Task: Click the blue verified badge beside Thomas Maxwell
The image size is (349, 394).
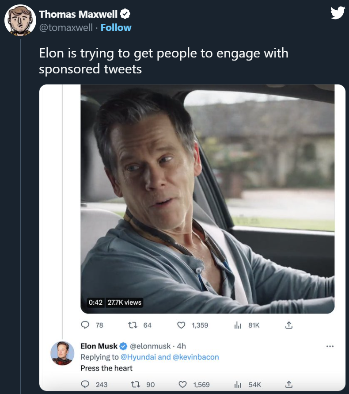Action: tap(125, 14)
